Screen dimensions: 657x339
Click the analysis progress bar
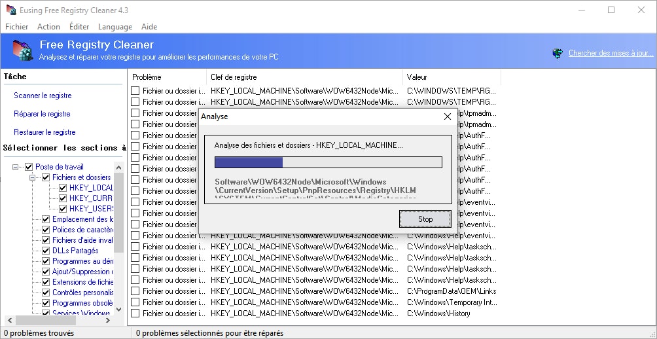click(328, 162)
